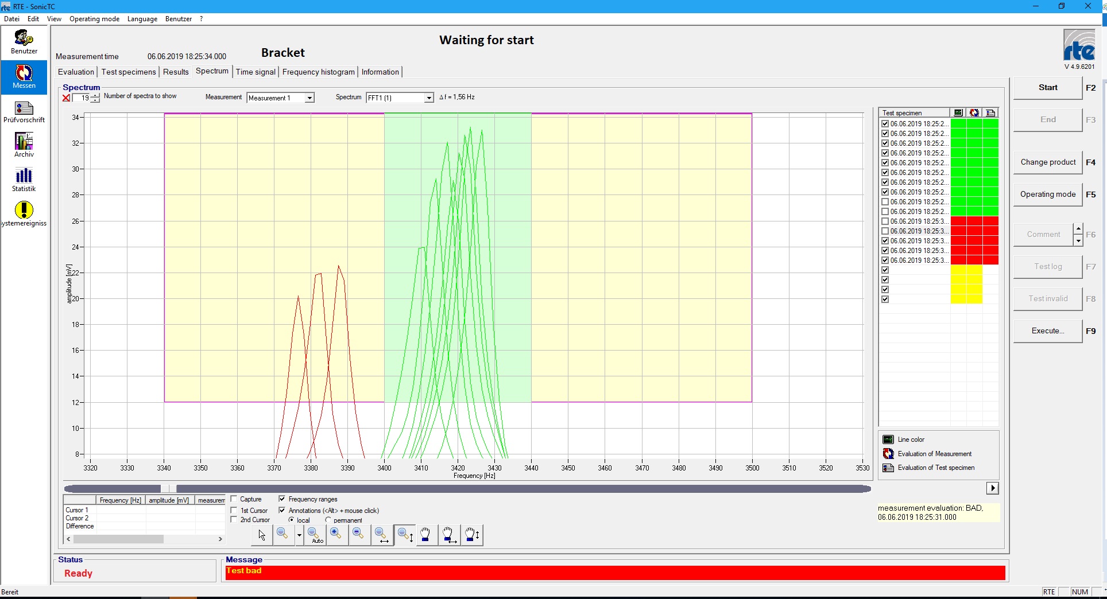
Task: Select the Messen sidebar icon
Action: (x=24, y=77)
